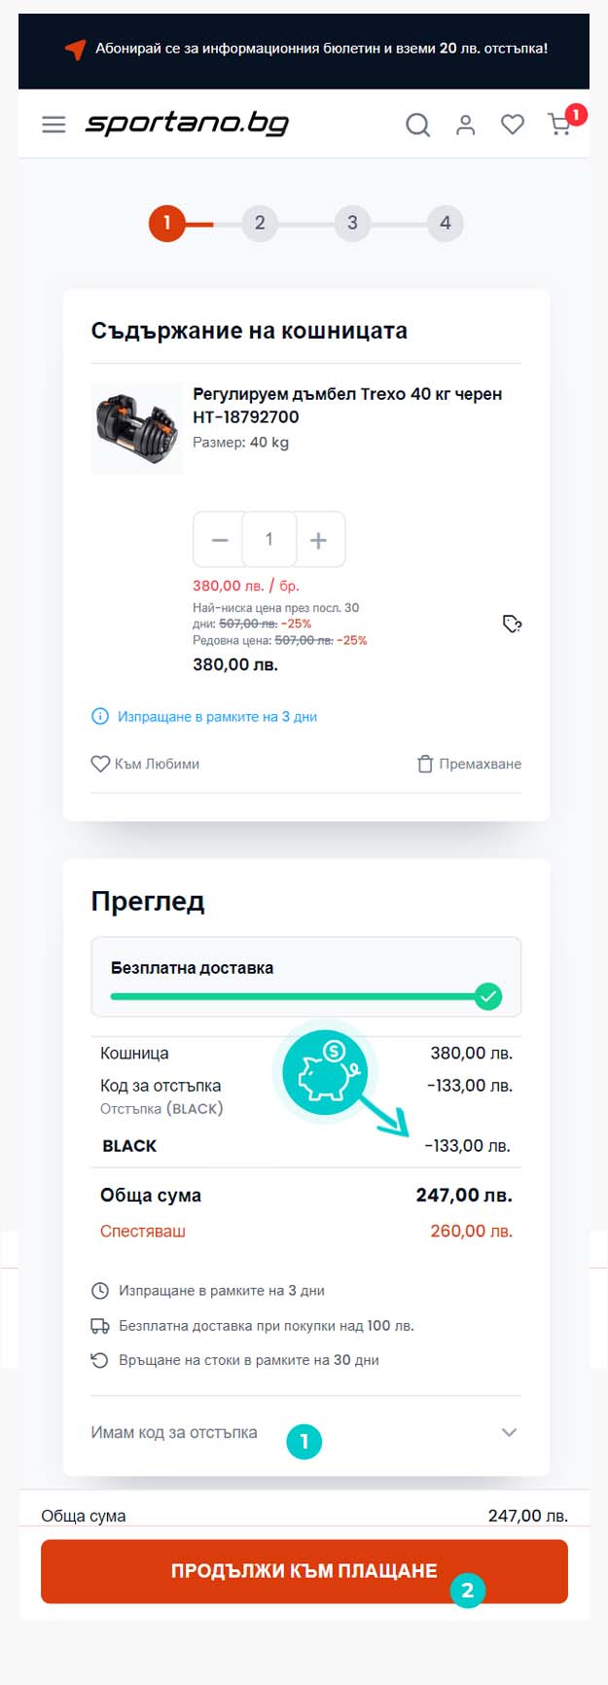Go to checkout step 4
608x1685 pixels.
click(x=445, y=223)
